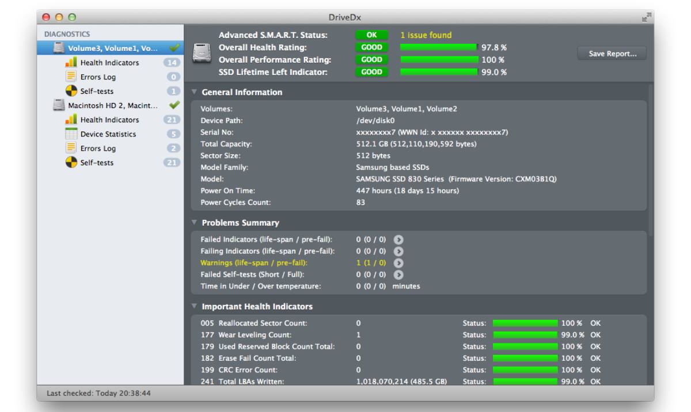Screen dimensions: 691x412
Task: Click the DIAGNOSTICS sidebar header
Action: point(67,35)
